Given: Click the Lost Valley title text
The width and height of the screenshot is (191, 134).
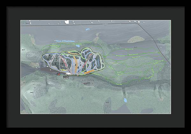Looking at the screenshot, I should tap(88, 80).
